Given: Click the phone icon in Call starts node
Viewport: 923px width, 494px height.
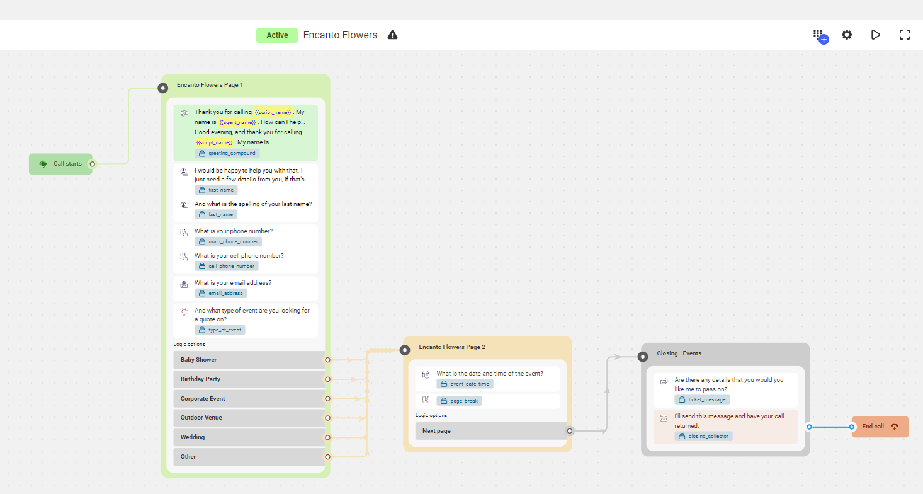Looking at the screenshot, I should 43,164.
